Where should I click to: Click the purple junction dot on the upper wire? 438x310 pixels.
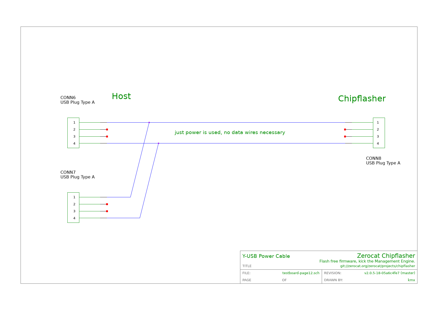pyautogui.click(x=149, y=122)
